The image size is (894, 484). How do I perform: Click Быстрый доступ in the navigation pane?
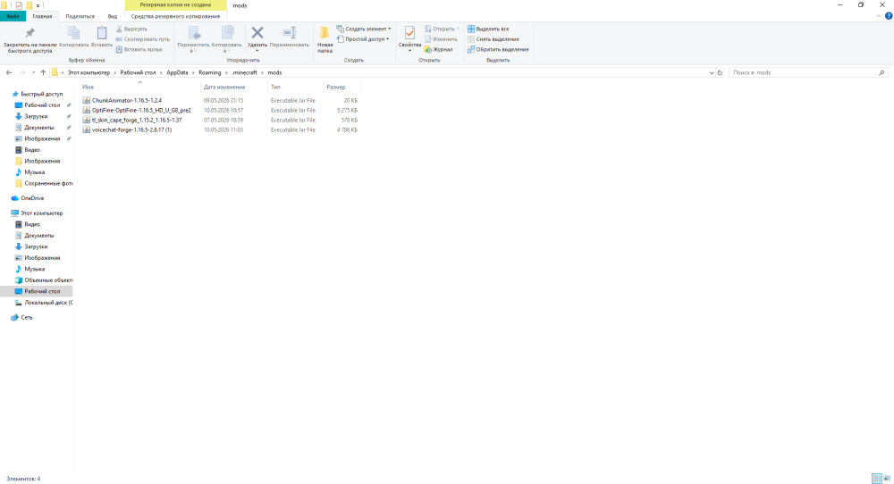42,94
